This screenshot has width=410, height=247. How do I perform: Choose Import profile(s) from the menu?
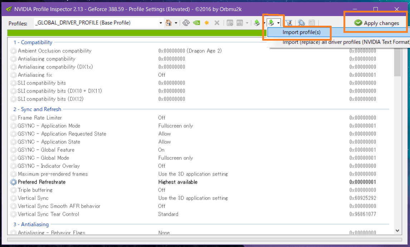[301, 32]
